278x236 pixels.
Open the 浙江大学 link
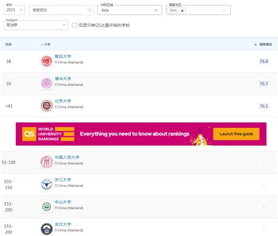[x=63, y=180]
